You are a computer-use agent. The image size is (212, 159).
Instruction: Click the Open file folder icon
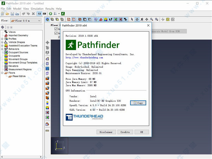point(7,14)
